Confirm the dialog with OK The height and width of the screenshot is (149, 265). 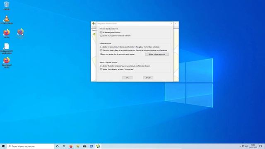tap(128, 78)
